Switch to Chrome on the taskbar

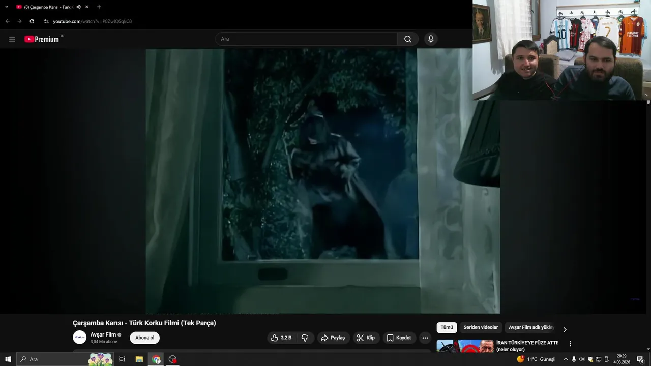point(156,359)
